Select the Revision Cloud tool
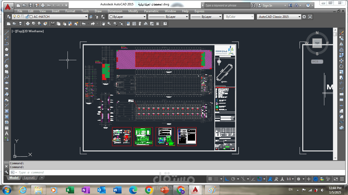This screenshot has width=348, height=195. click(7, 72)
